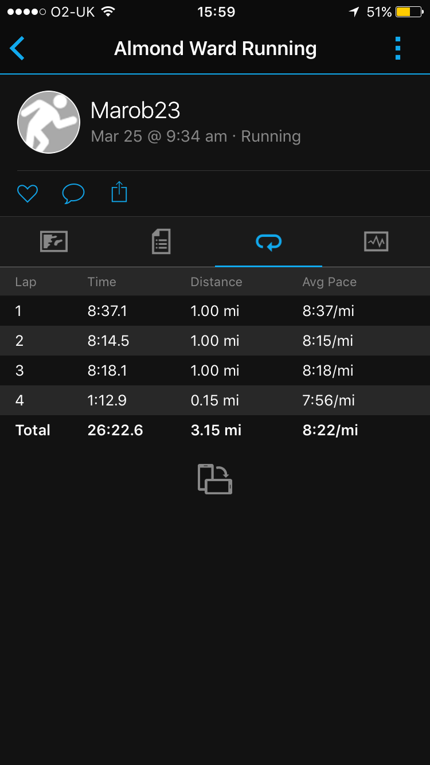The image size is (430, 765).
Task: Select lap 1 row
Action: [x=215, y=311]
